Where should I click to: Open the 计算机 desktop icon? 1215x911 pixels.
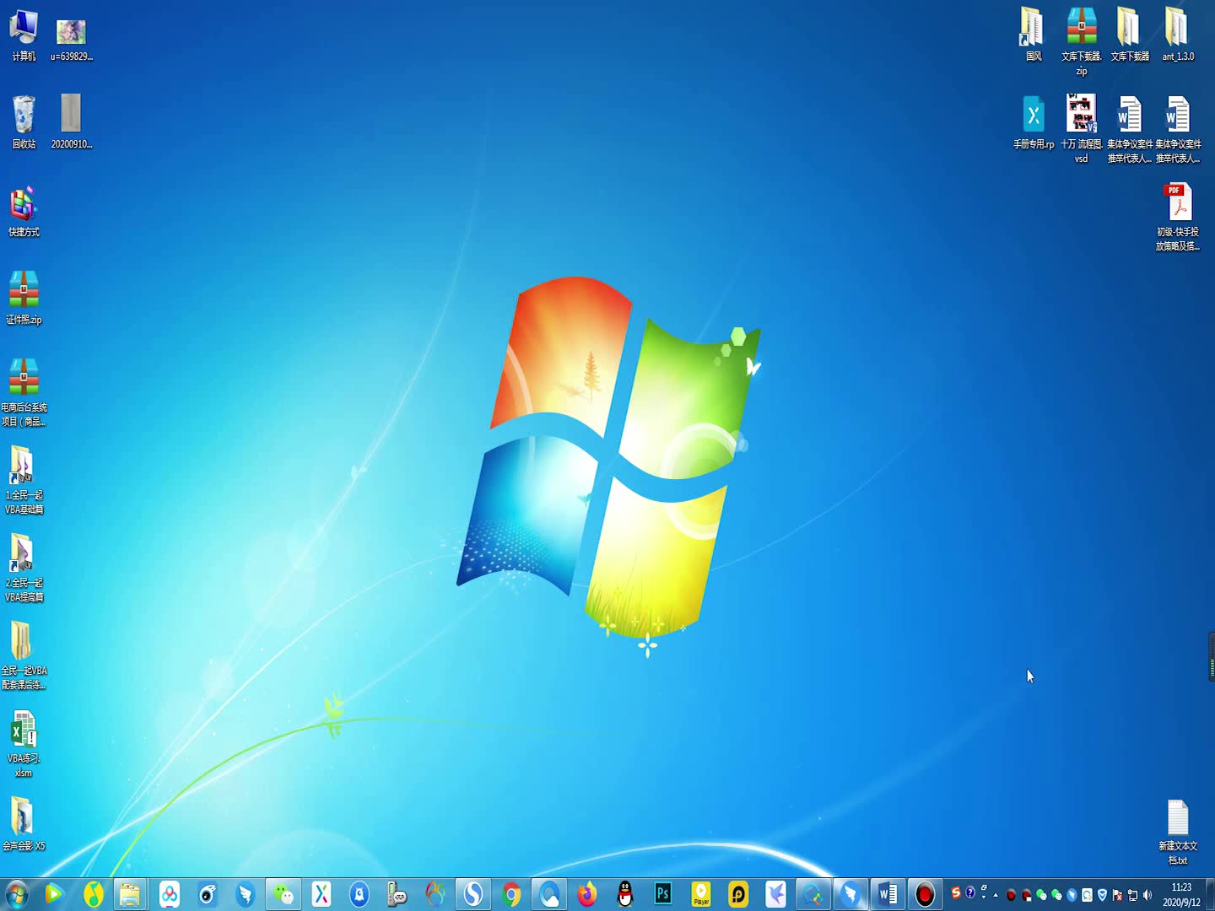(x=24, y=35)
